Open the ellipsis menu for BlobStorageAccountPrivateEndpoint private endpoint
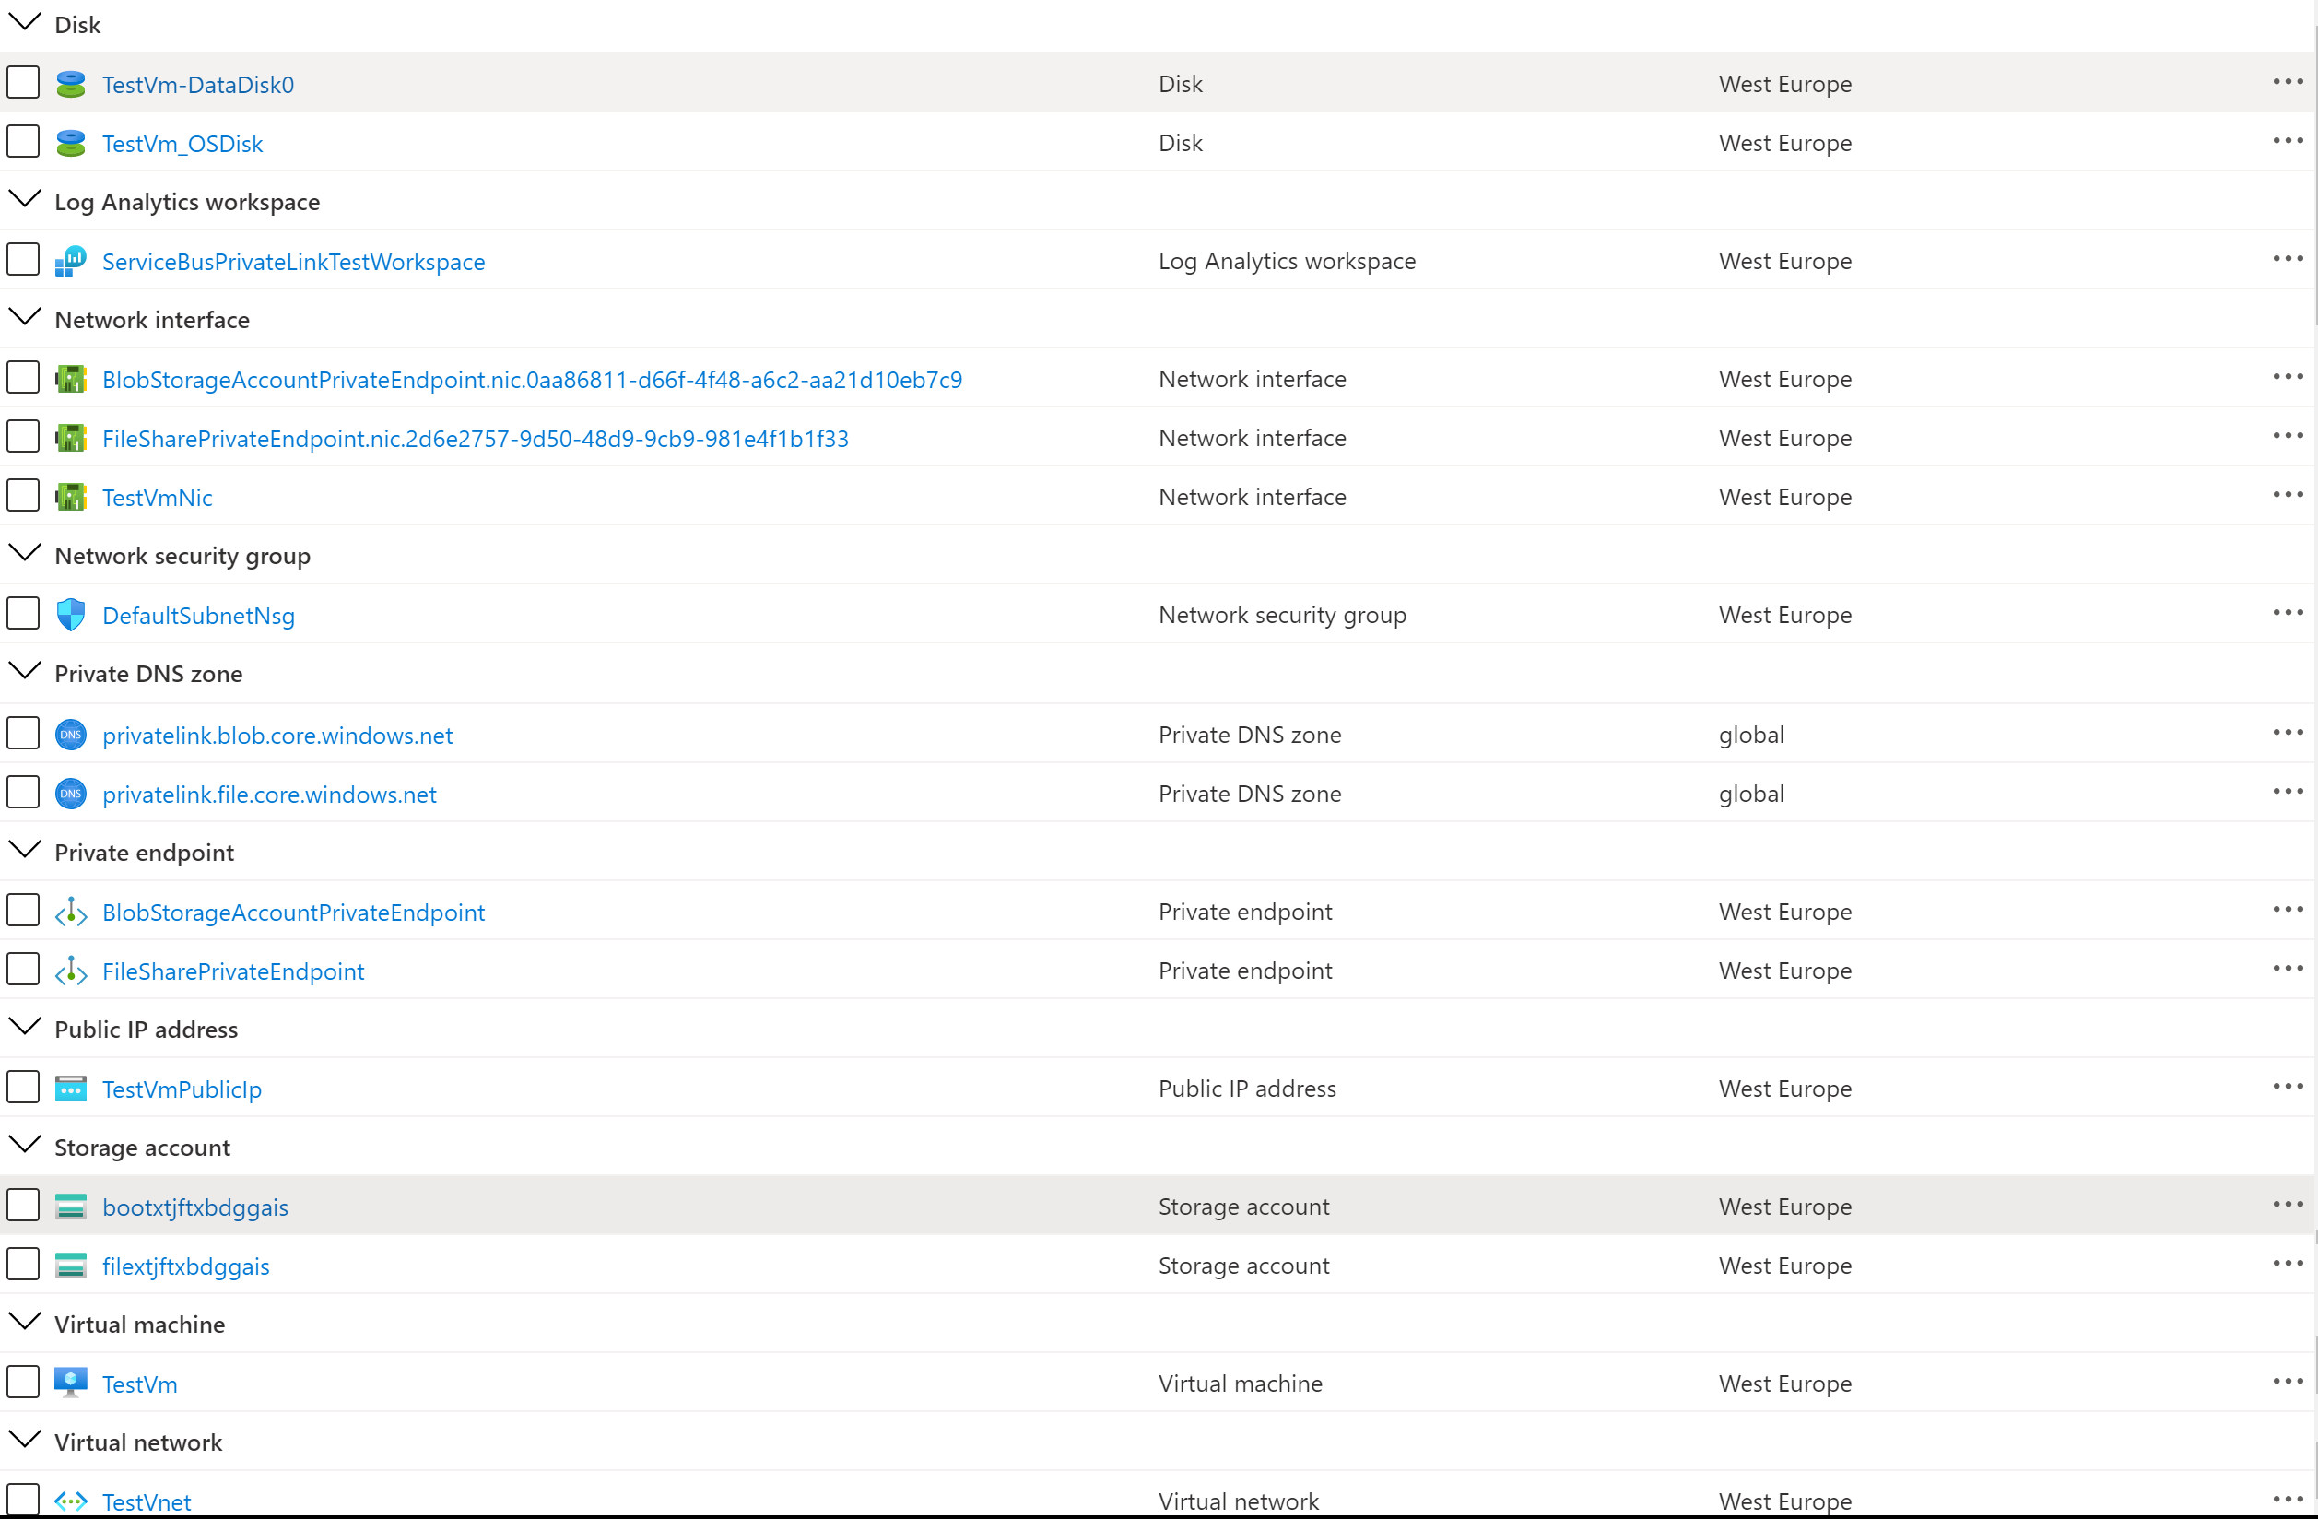The image size is (2318, 1519). coord(2287,911)
